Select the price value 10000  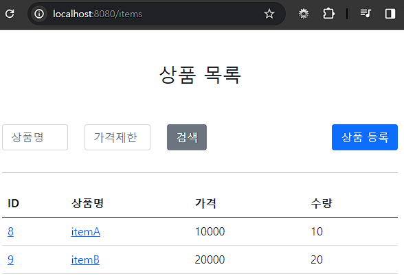pos(210,232)
